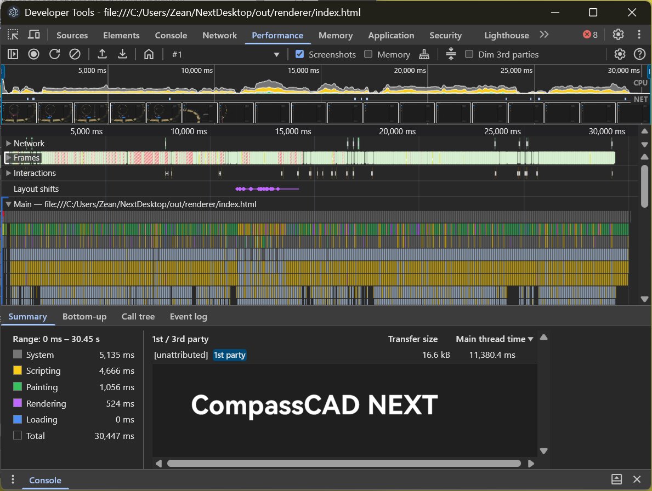Enable the Screenshots checkbox
Screen dimensions: 652x491
pos(299,54)
